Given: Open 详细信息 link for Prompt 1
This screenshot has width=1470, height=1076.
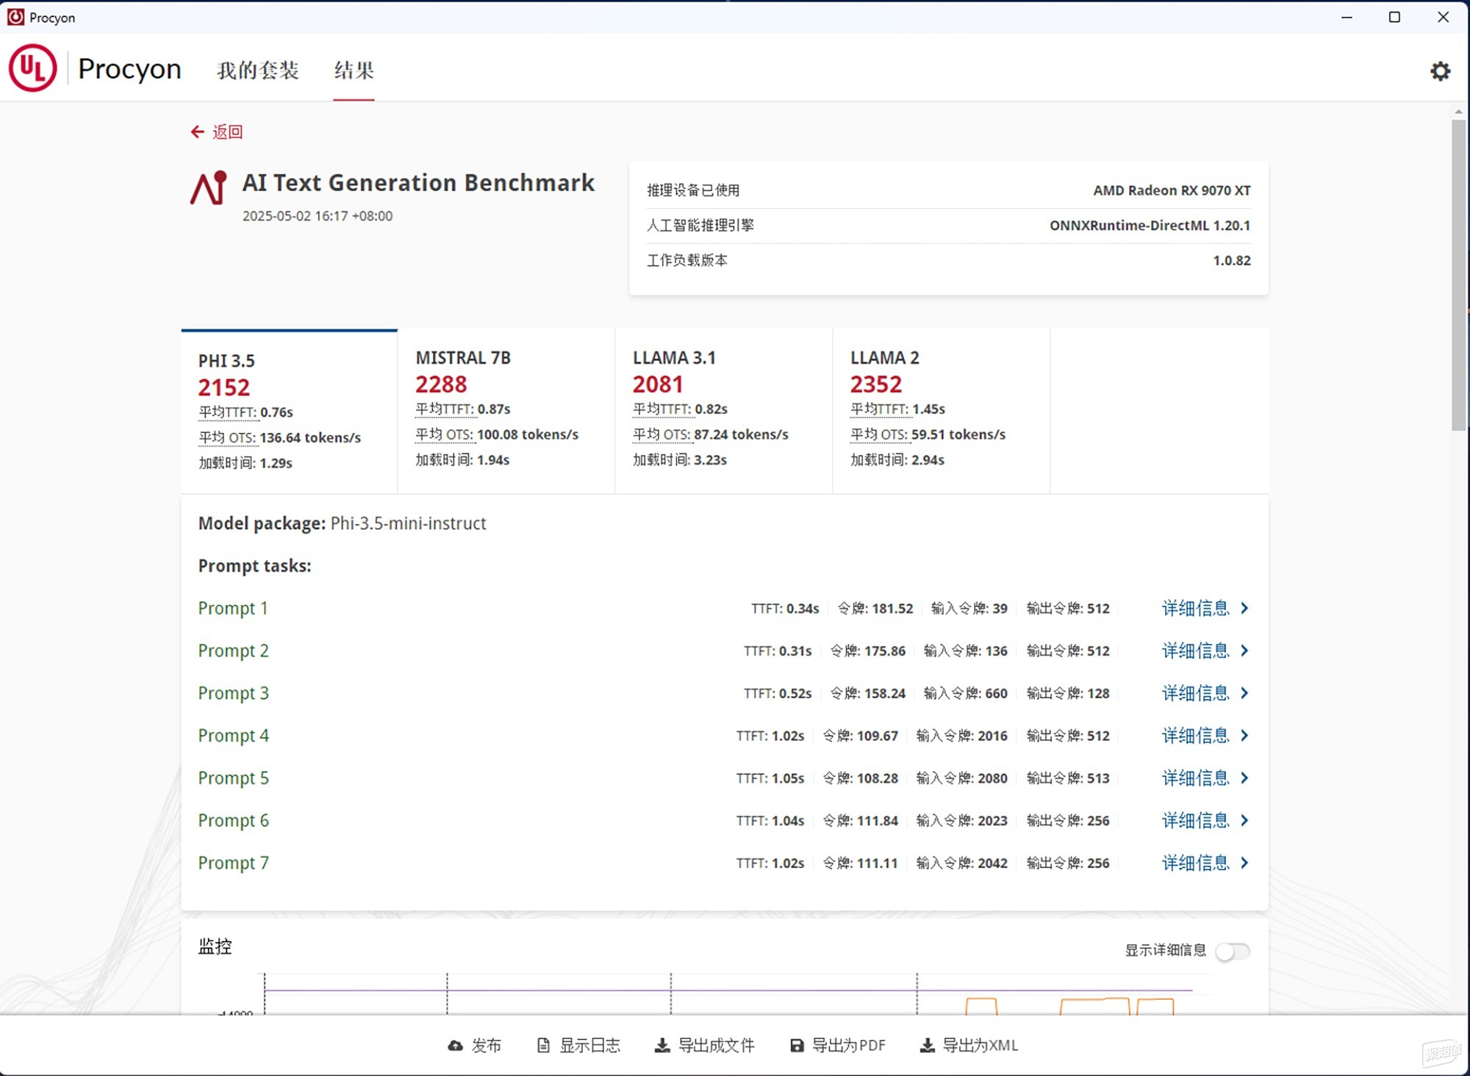Looking at the screenshot, I should [x=1195, y=609].
